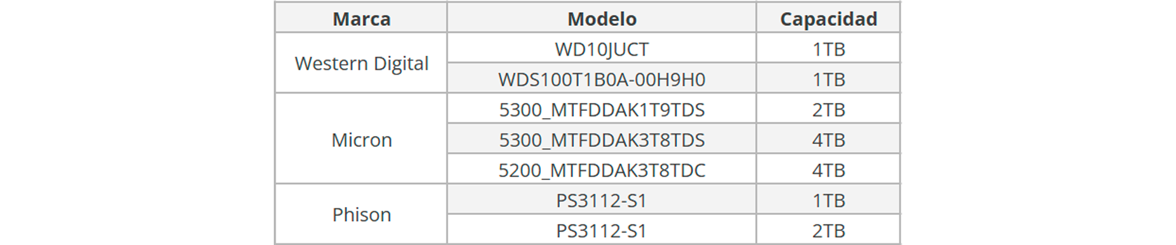Select the Phison brand cell

[x=361, y=215]
